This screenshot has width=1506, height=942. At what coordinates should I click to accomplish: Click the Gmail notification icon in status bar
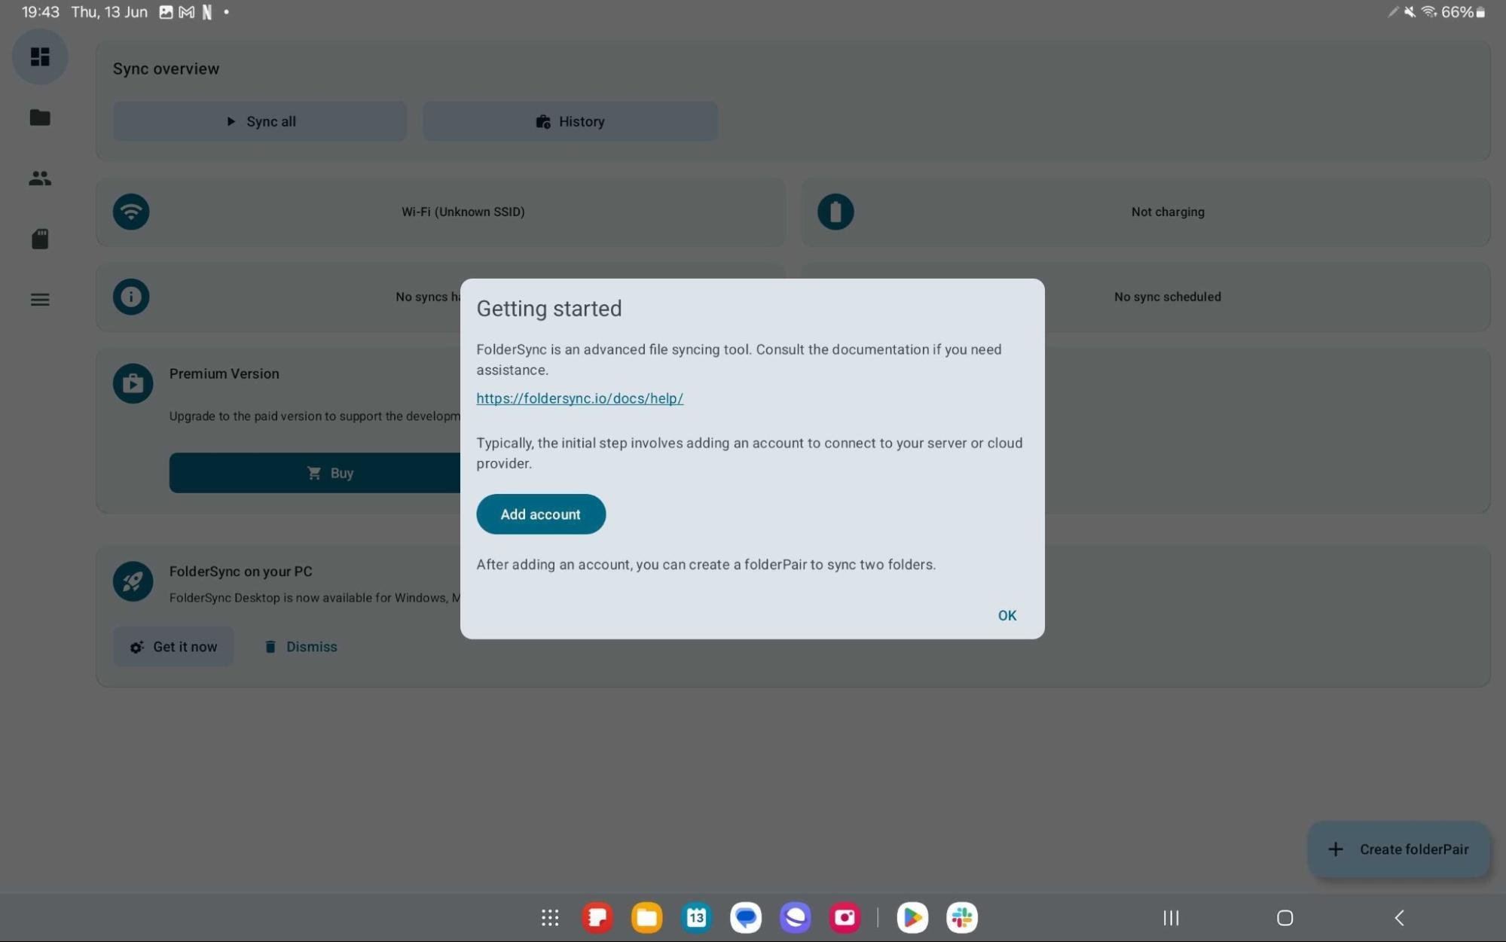(x=186, y=12)
